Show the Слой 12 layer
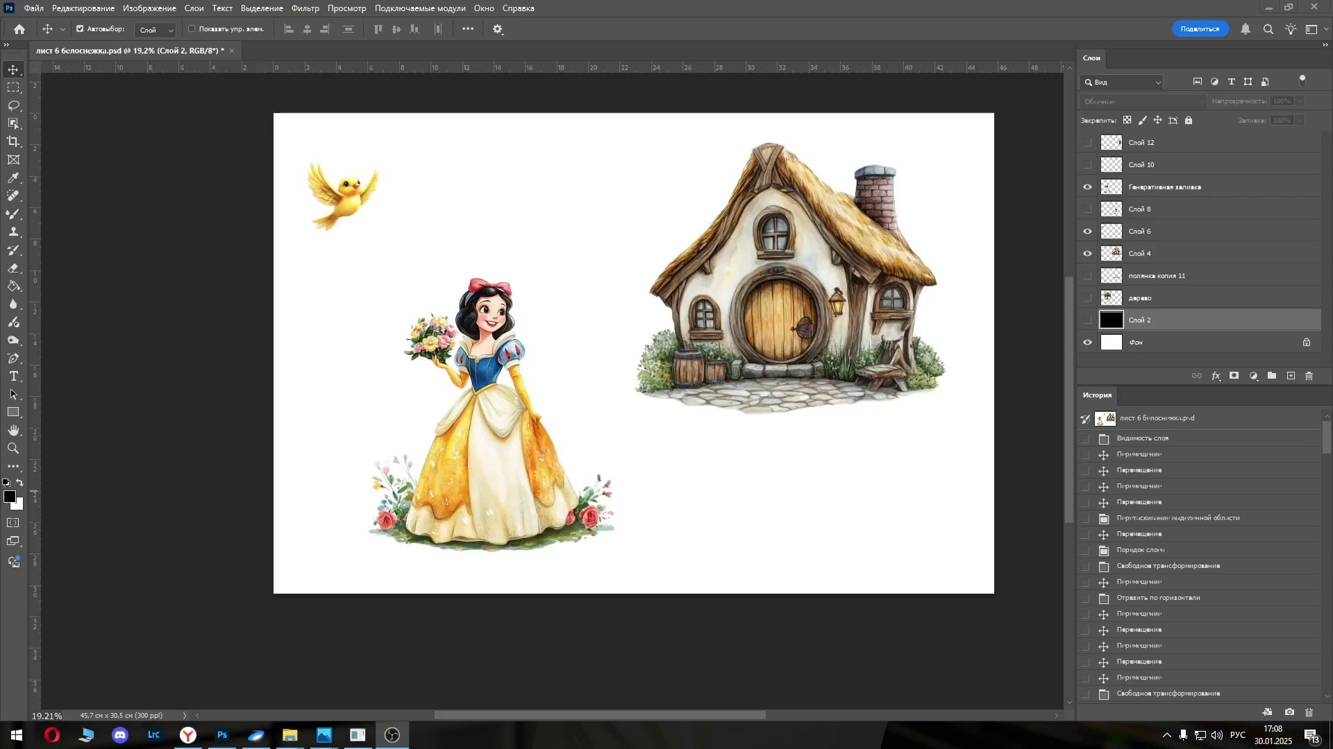Screen dimensions: 1333x749 1087,143
